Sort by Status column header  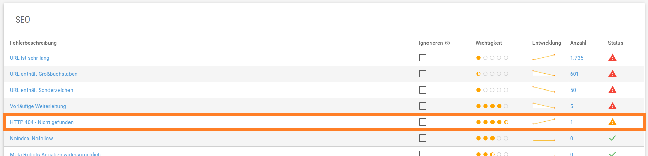pyautogui.click(x=615, y=43)
